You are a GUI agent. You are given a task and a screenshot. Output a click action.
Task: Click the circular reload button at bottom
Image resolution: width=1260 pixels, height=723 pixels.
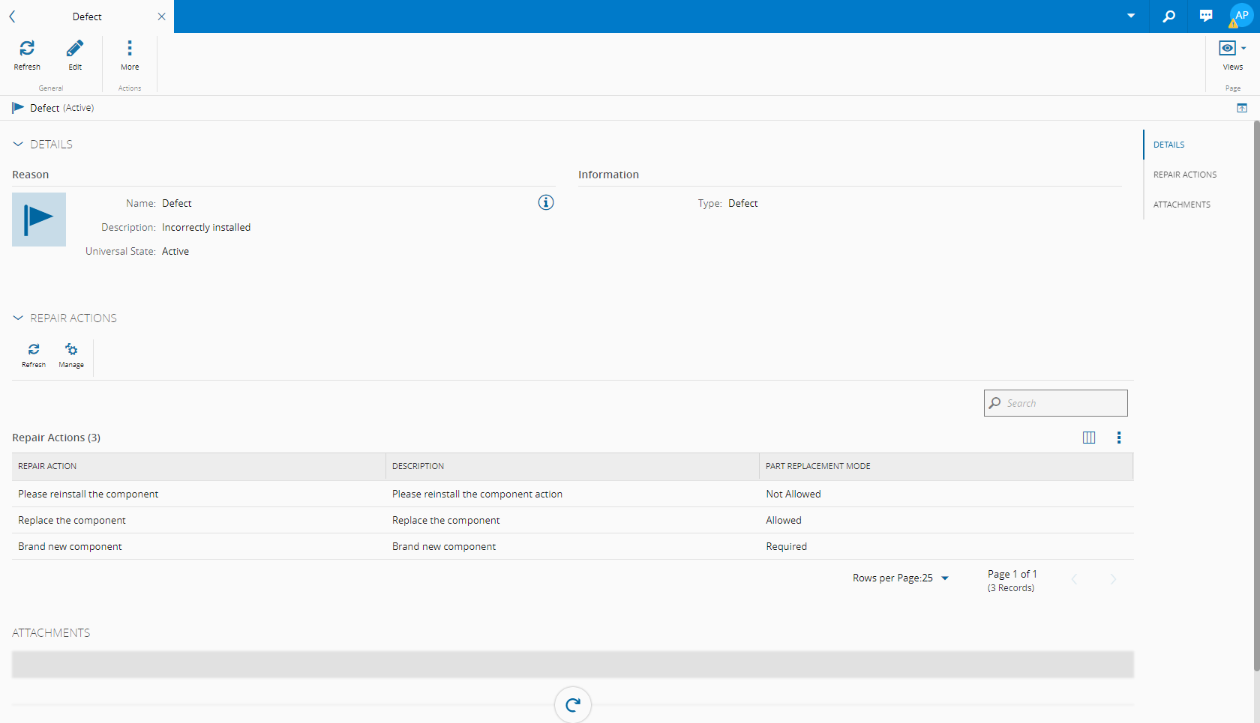coord(573,704)
